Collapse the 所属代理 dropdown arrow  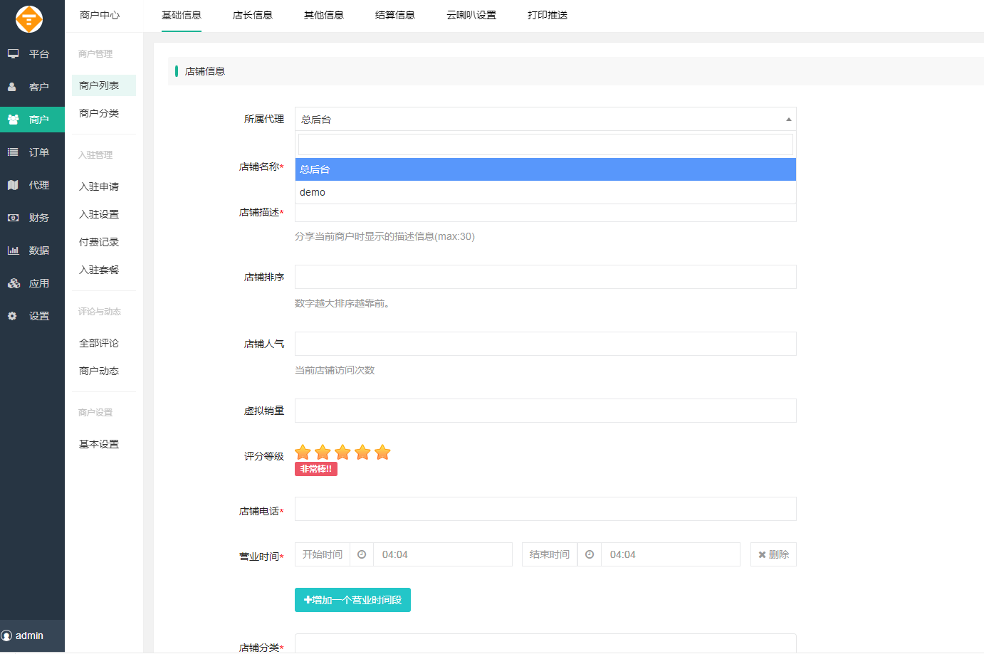pos(788,119)
